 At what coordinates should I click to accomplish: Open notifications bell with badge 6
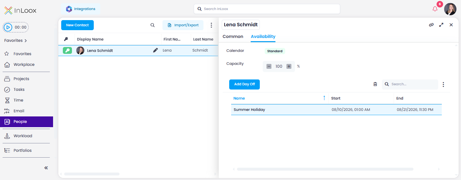coord(435,9)
